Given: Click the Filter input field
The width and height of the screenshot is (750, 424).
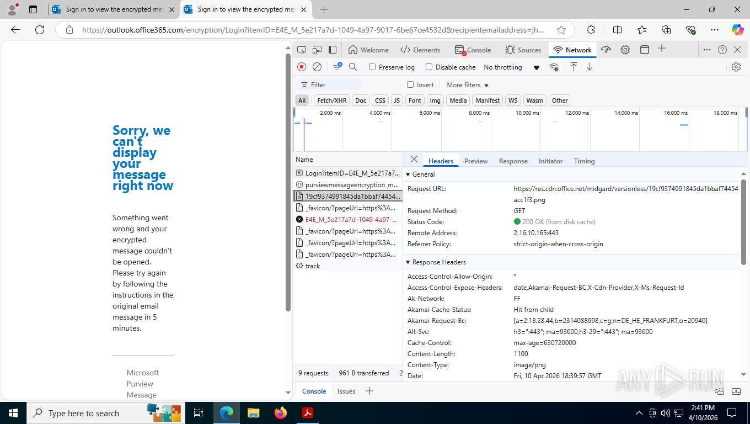Looking at the screenshot, I should click(x=329, y=84).
